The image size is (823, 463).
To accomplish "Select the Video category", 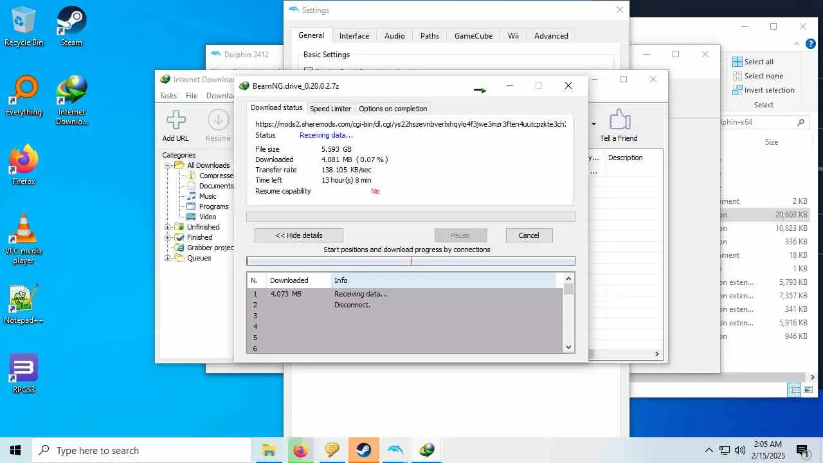I will (x=208, y=217).
